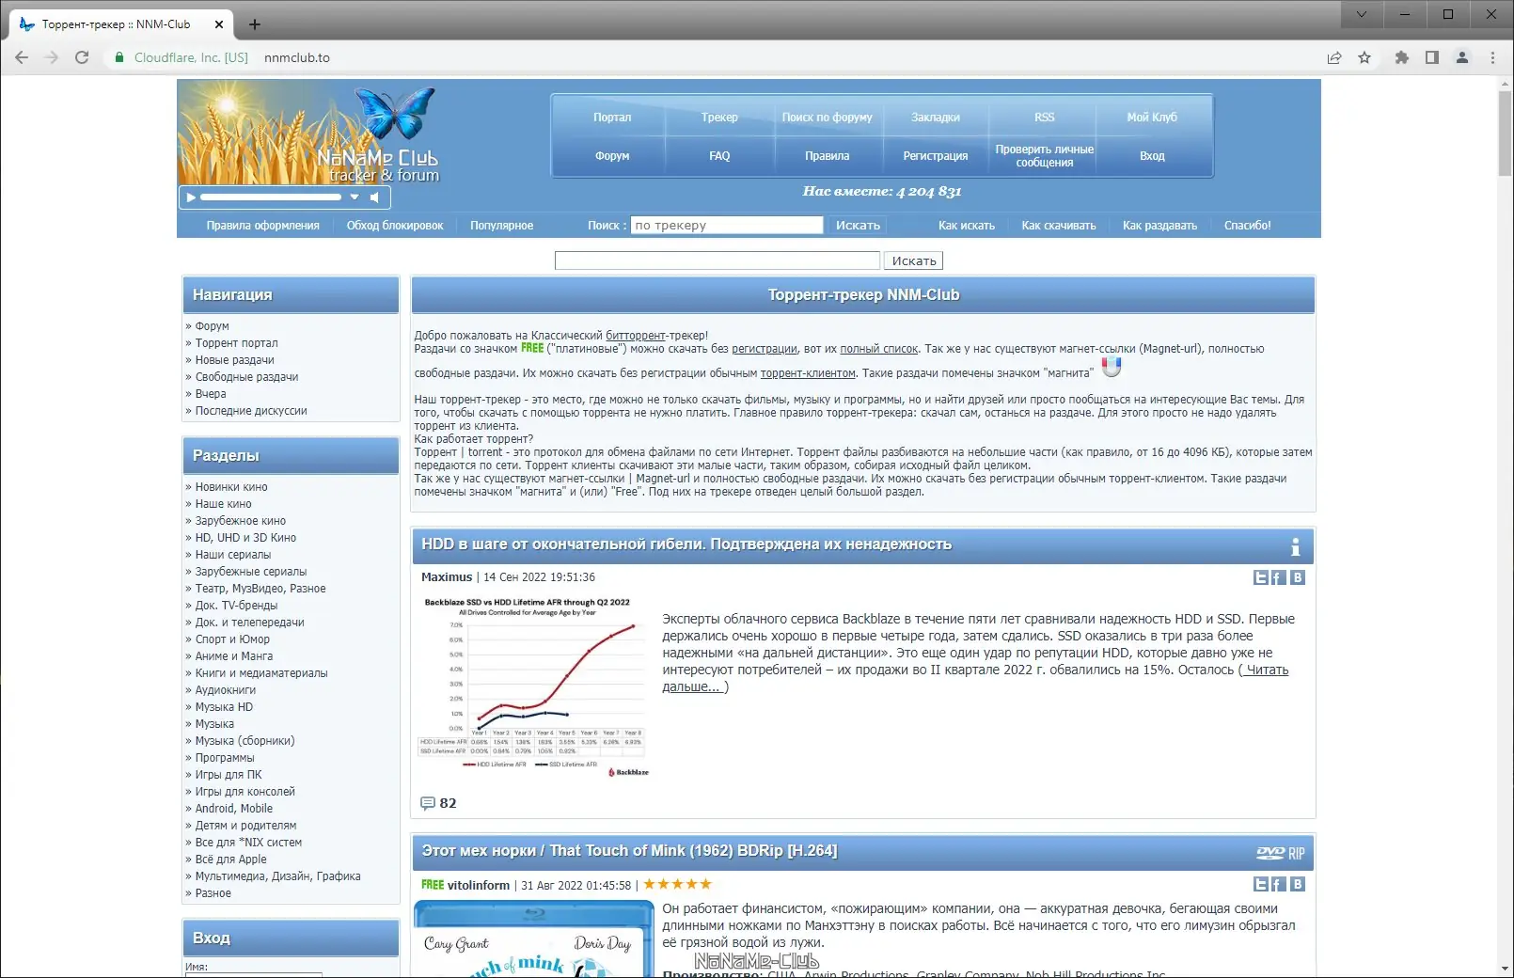Bookmark this page with the star icon
Image resolution: width=1514 pixels, height=978 pixels.
(x=1364, y=57)
